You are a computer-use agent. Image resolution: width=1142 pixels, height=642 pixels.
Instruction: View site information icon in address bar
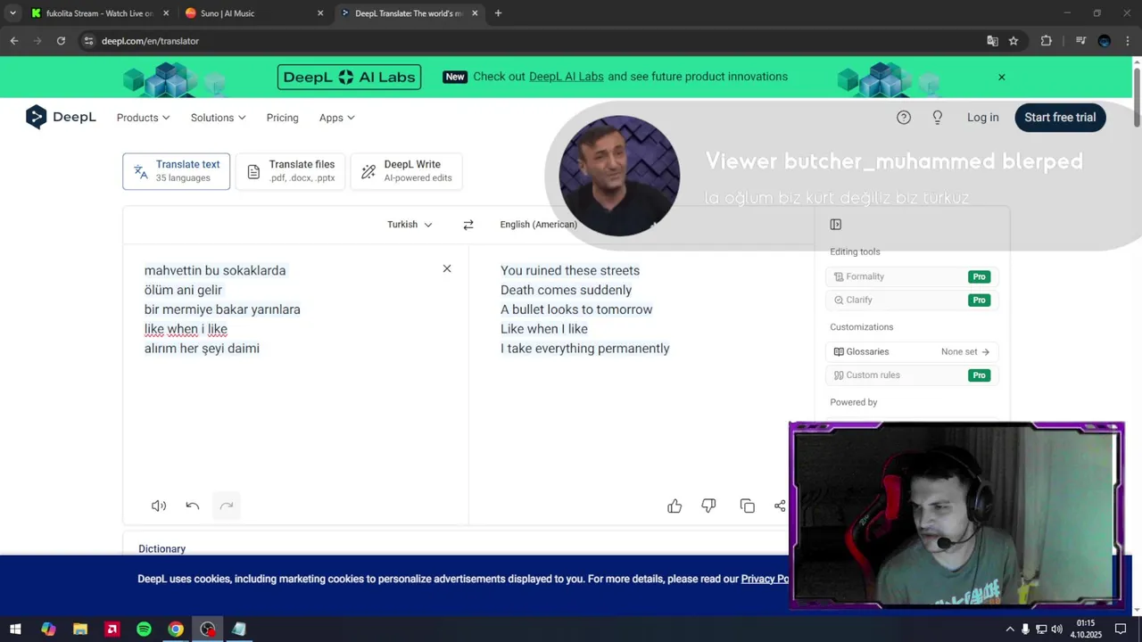pos(88,41)
